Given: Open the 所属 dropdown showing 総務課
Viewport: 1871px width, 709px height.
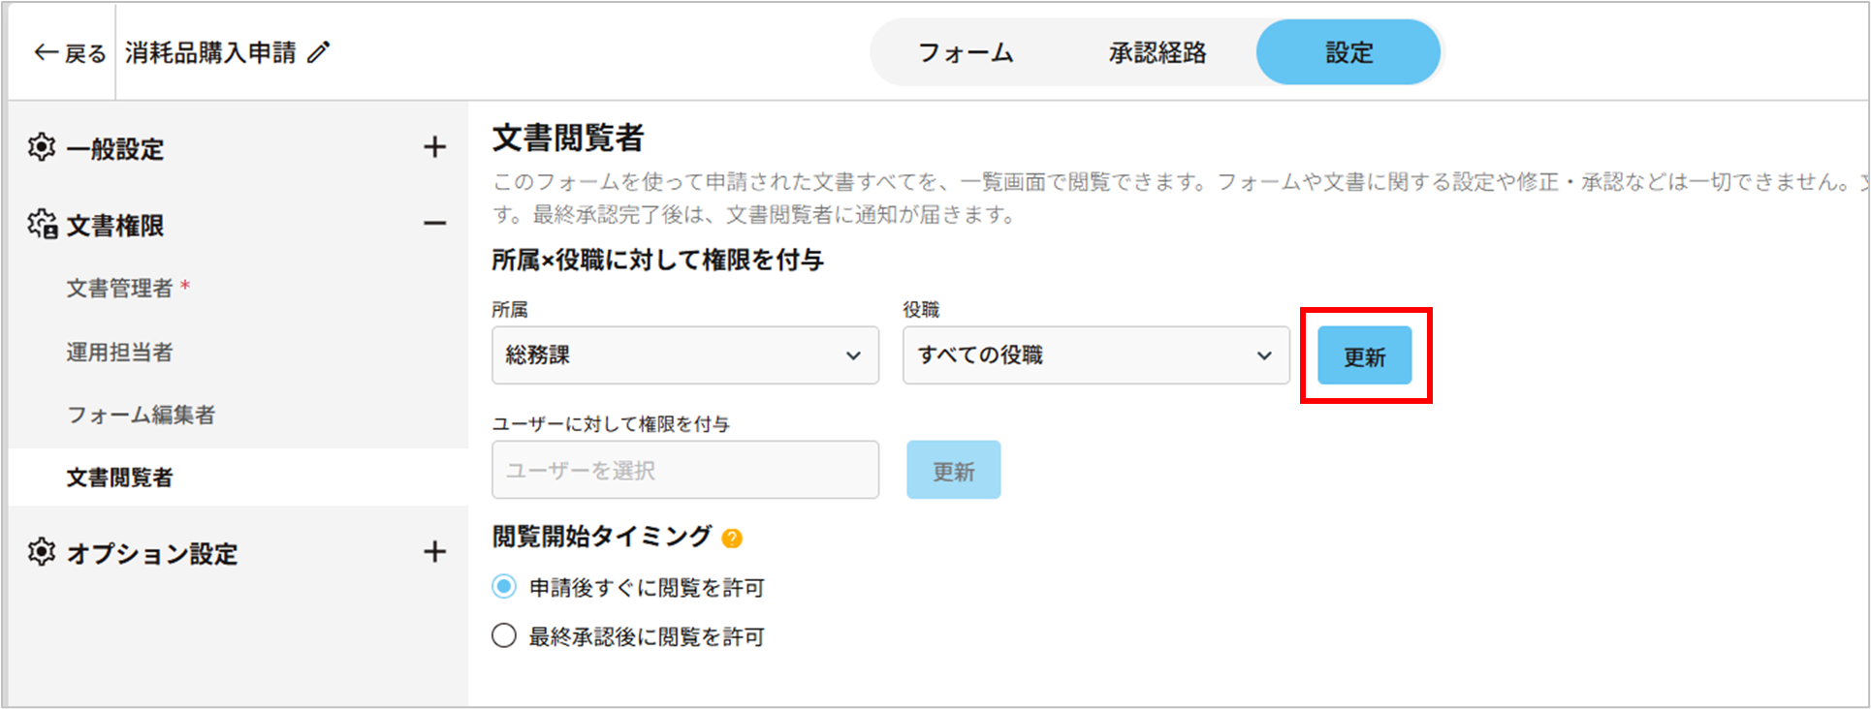Looking at the screenshot, I should (x=684, y=355).
